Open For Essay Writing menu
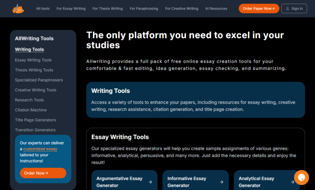The width and height of the screenshot is (315, 190). click(71, 9)
